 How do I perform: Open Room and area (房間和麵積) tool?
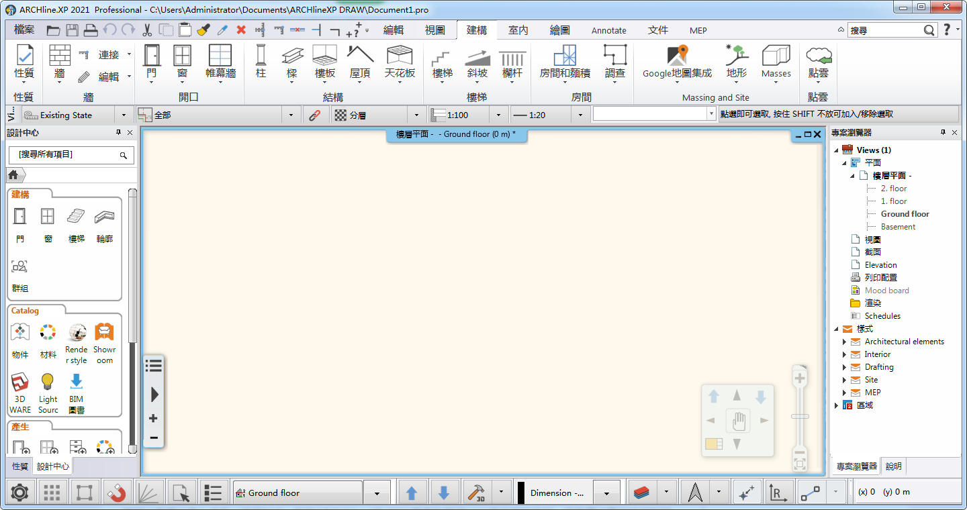click(x=565, y=64)
